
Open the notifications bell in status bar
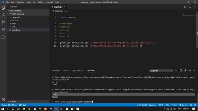[195, 105]
